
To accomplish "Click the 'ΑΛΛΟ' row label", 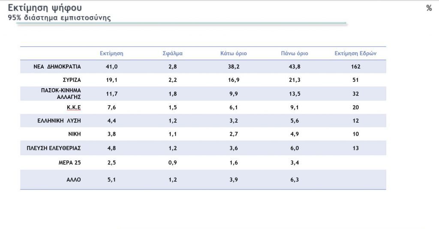I will pyautogui.click(x=73, y=180).
